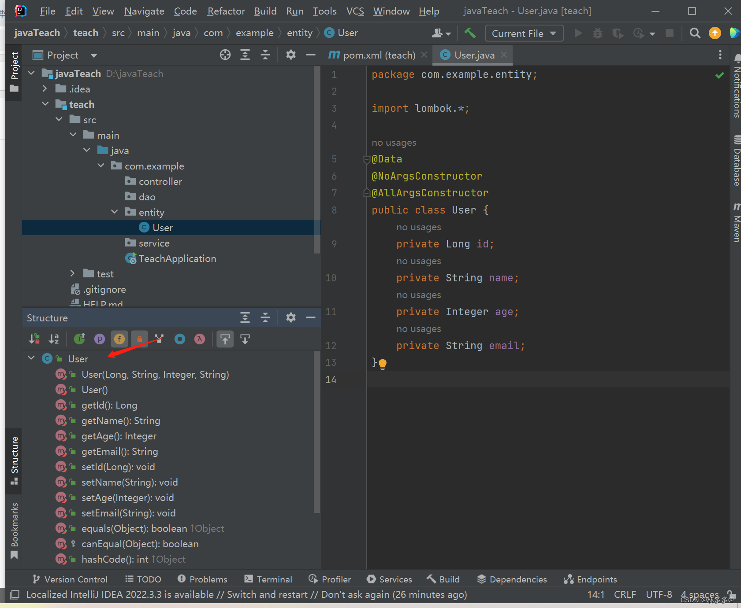This screenshot has width=741, height=608.
Task: Collapse all in the Structure panel
Action: coord(265,317)
